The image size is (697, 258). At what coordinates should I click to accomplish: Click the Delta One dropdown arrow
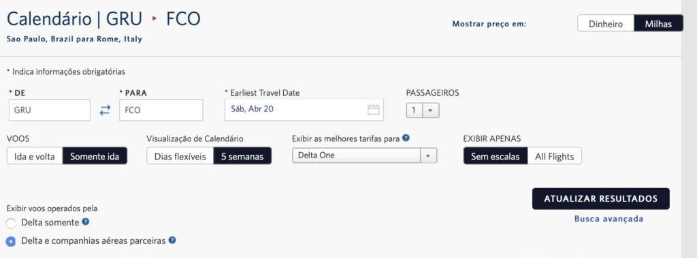[x=429, y=156]
